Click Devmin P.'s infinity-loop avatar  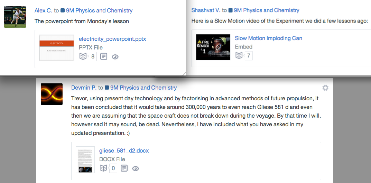point(52,94)
